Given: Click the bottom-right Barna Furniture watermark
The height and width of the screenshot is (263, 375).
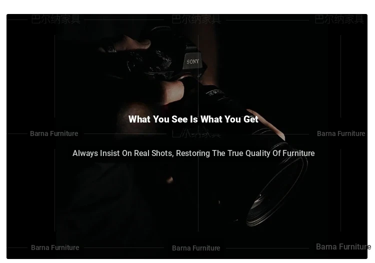Looking at the screenshot, I should click(343, 246).
